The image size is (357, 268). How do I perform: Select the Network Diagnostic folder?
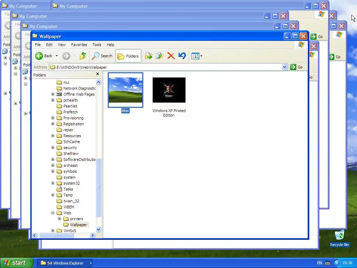tap(76, 88)
